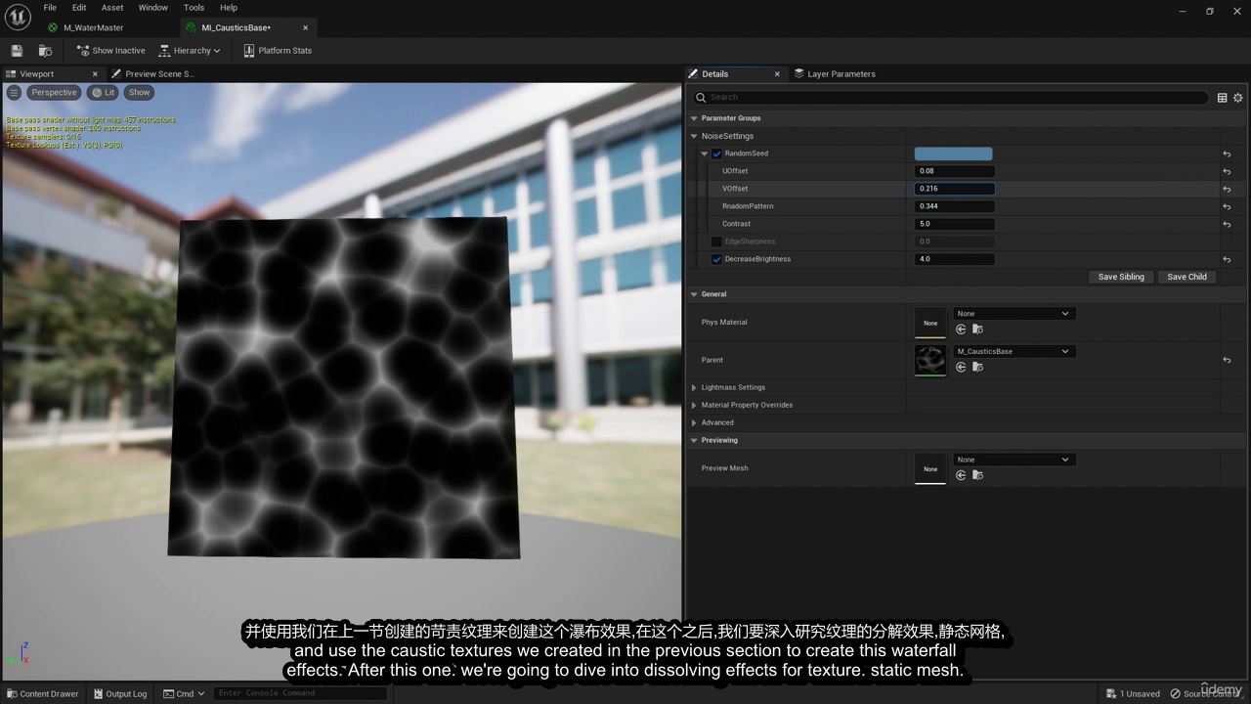Reset Contrast to default arrow
The height and width of the screenshot is (704, 1251).
(1227, 225)
